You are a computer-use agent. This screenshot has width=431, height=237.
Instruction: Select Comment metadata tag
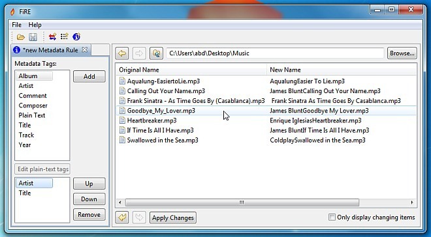point(33,96)
